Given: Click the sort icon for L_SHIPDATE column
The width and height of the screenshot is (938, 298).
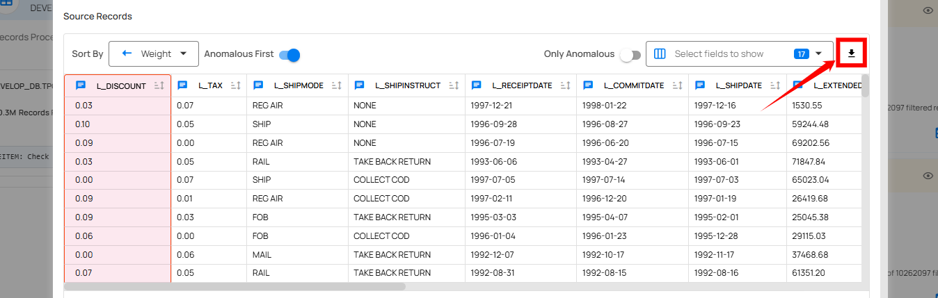Looking at the screenshot, I should (x=775, y=86).
